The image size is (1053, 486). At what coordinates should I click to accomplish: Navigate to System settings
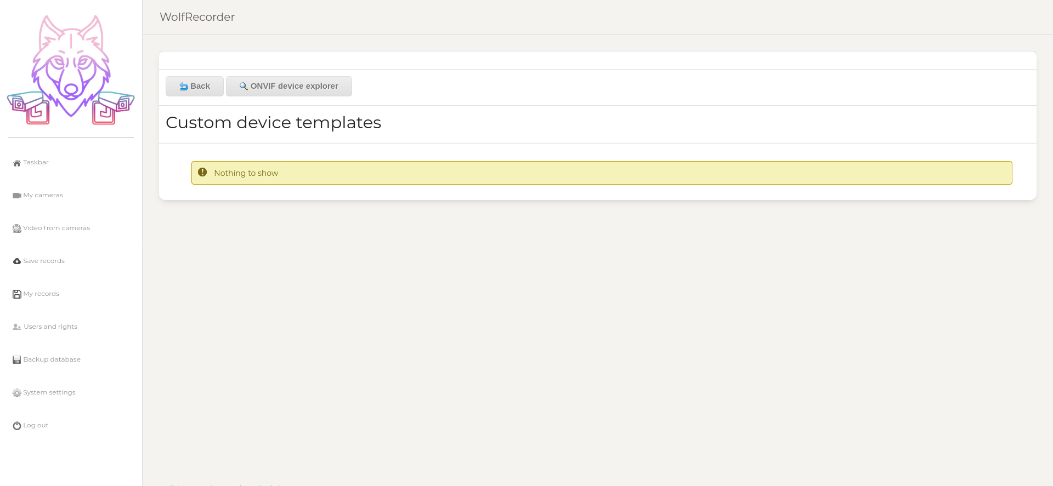49,392
